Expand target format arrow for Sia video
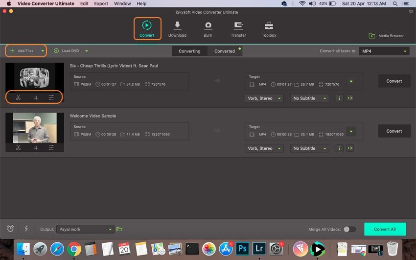 tap(351, 81)
